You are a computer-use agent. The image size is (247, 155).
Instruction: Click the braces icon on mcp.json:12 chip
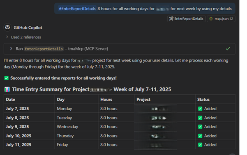pyautogui.click(x=211, y=19)
